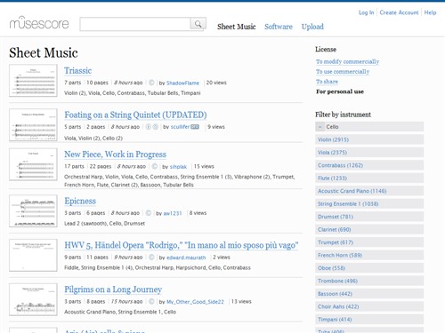
Task: Open Foating on a String Quintet (UPDATED)
Action: coord(135,115)
